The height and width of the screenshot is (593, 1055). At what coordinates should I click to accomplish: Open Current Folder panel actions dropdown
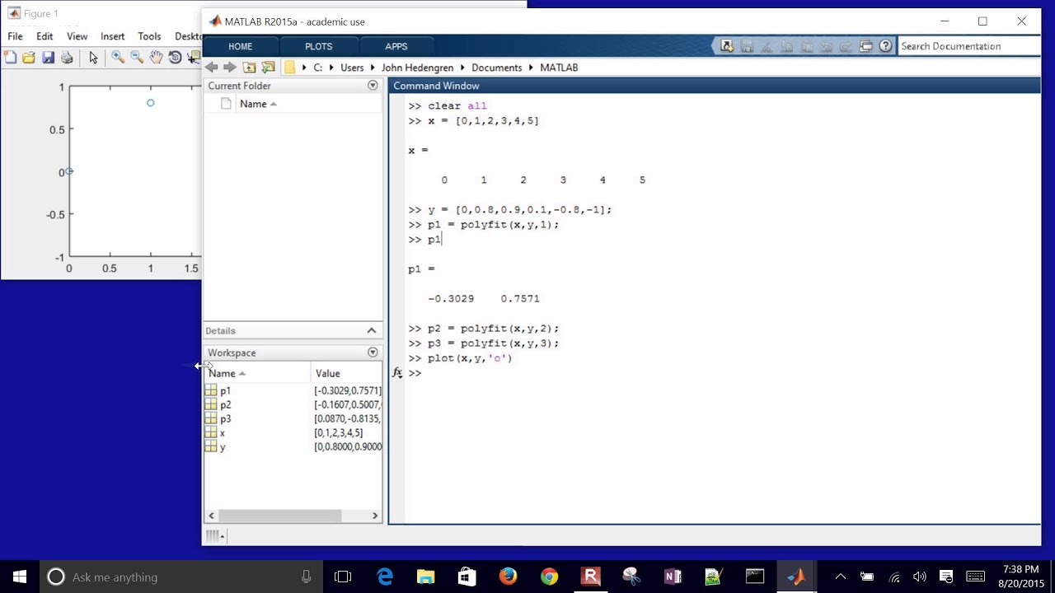(x=373, y=86)
